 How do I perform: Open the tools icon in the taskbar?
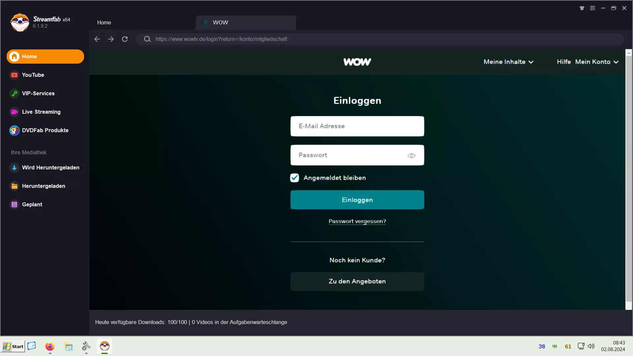pos(86,346)
